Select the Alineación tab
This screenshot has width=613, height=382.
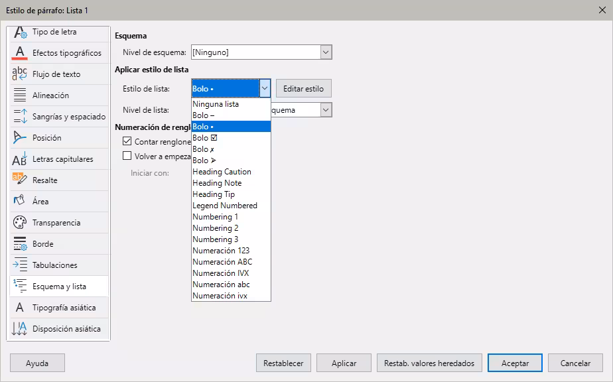[x=59, y=95]
